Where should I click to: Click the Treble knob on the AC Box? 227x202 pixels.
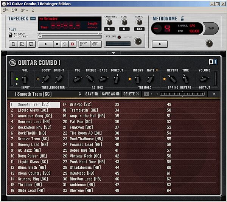coord(90,79)
